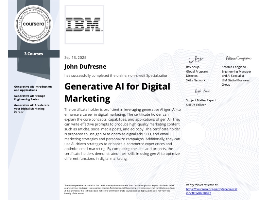Select 'Generative AI: Prompt Engineering Basics' course
Image resolution: width=259 pixels, height=200 pixels.
click(29, 98)
